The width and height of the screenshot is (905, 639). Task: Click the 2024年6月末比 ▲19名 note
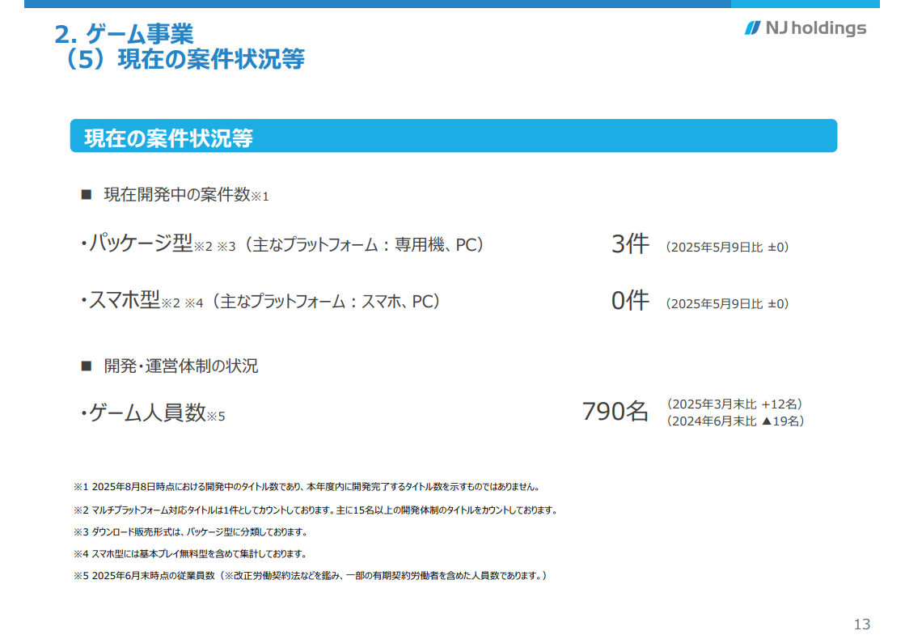[735, 421]
